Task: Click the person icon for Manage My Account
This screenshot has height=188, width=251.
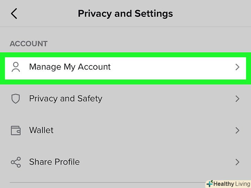Action: point(16,67)
